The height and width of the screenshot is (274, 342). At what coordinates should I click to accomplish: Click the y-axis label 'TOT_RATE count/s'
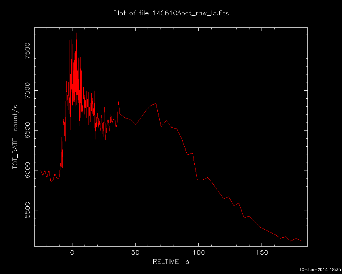[15, 137]
